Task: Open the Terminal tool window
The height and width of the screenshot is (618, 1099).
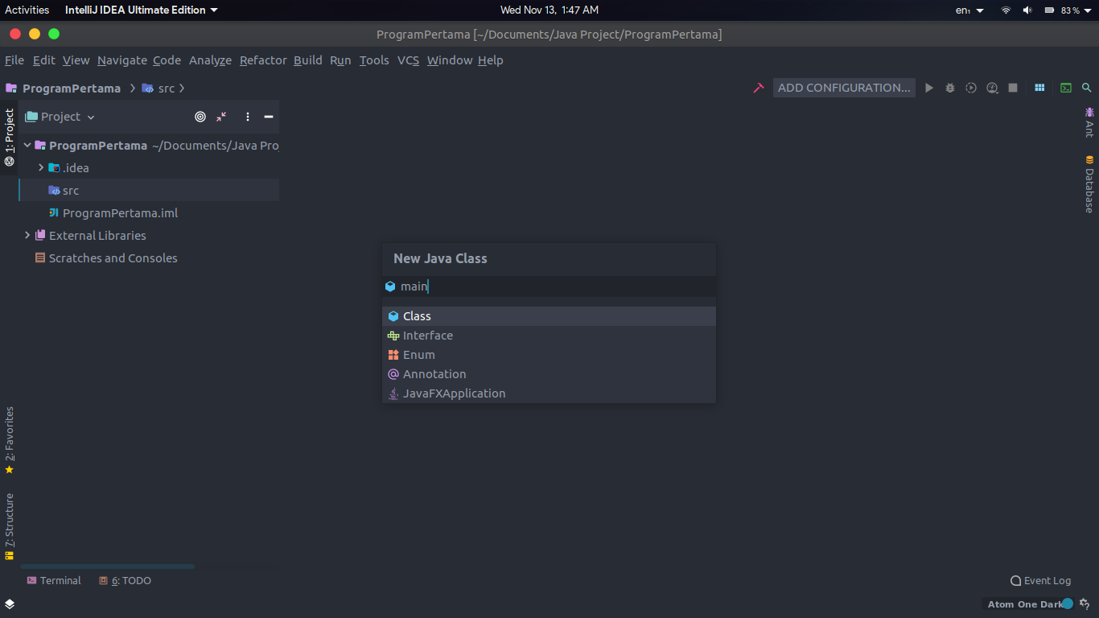Action: (x=54, y=580)
